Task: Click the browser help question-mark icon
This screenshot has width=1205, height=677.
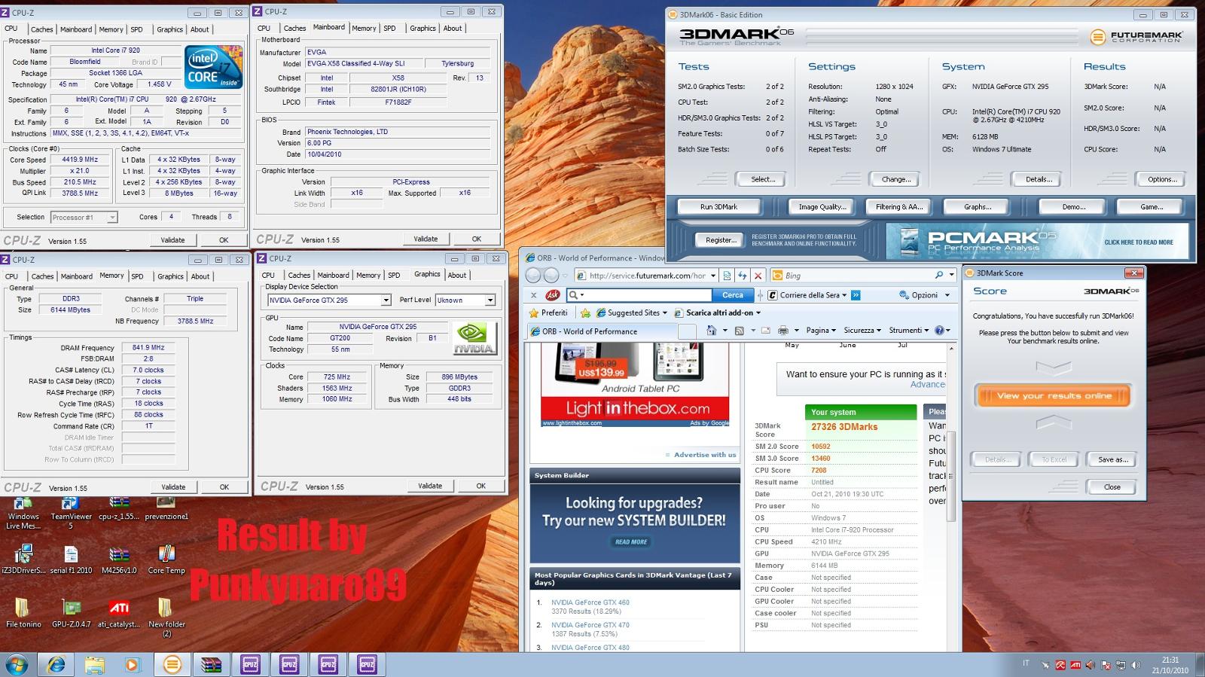Action: (939, 331)
